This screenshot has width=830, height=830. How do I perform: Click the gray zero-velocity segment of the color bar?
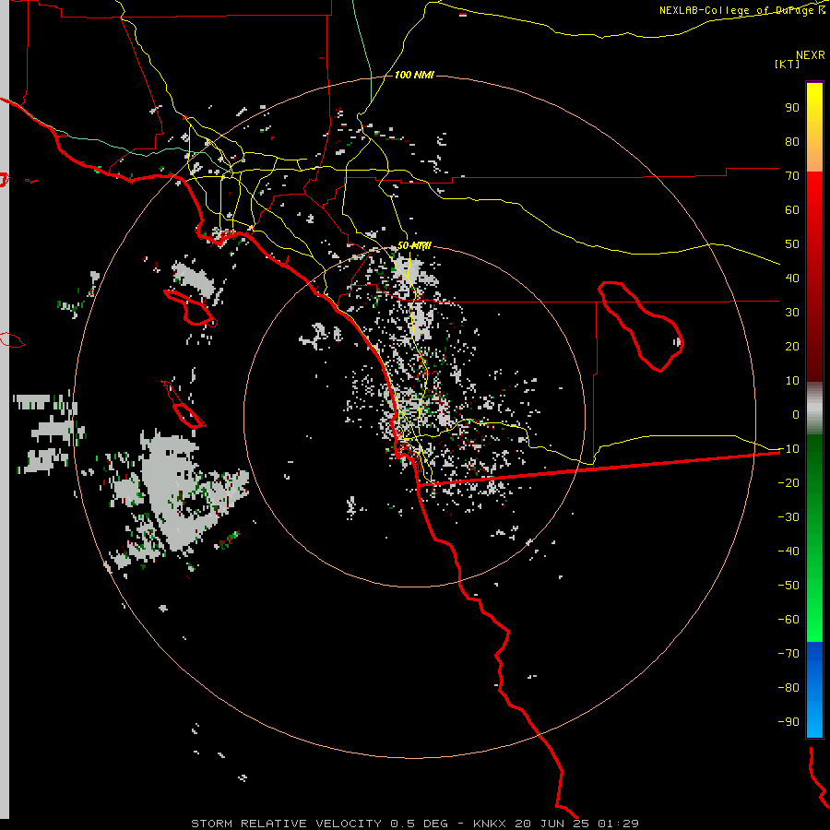click(x=814, y=409)
